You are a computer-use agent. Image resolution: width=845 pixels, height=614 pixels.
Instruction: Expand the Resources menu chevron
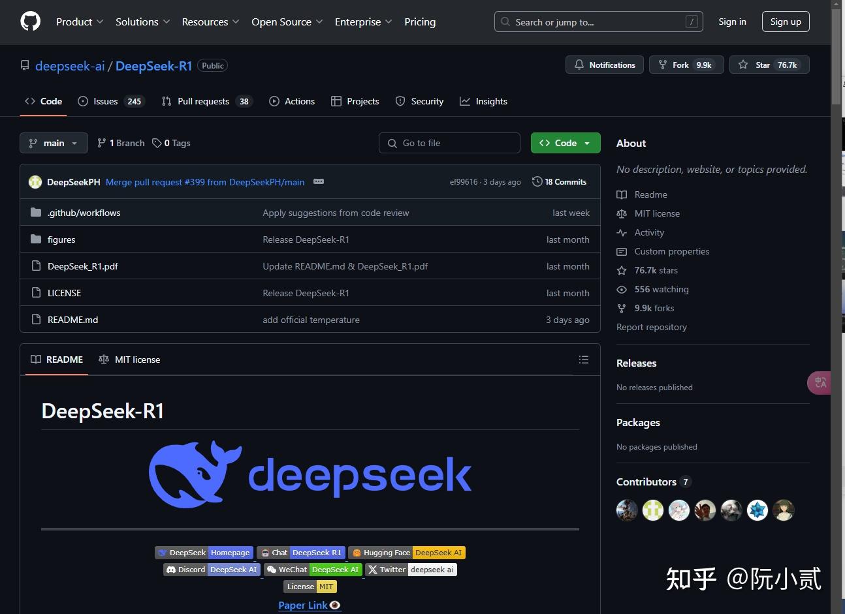point(234,22)
